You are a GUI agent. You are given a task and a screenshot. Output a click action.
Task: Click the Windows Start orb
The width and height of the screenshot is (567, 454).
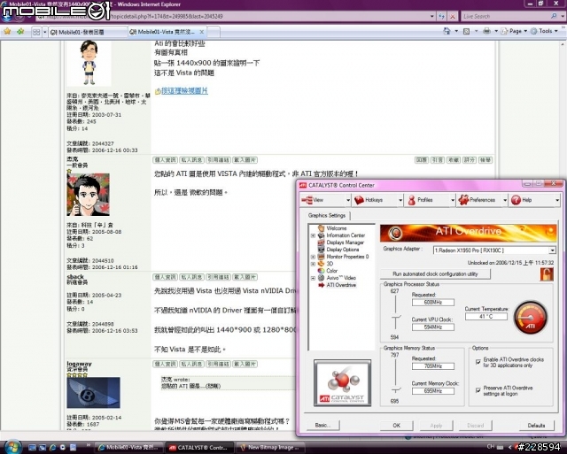point(12,447)
